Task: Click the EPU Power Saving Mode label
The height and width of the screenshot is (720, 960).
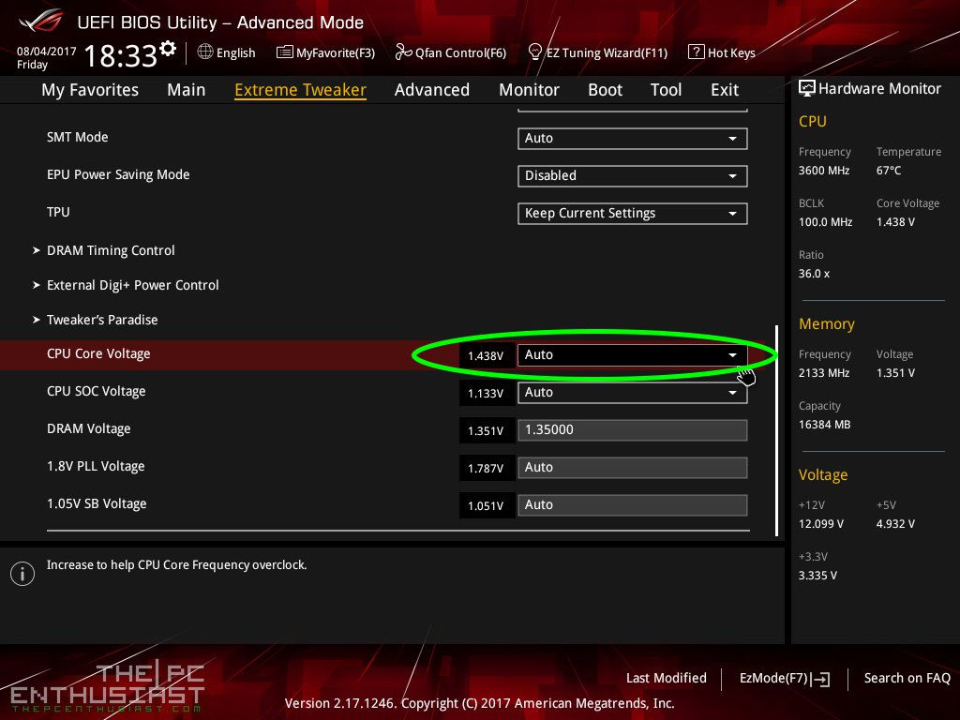Action: point(118,174)
